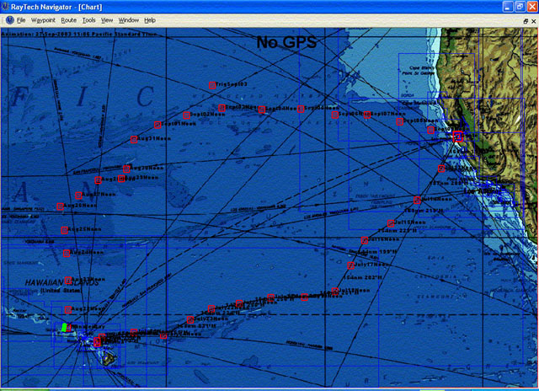Select the Sept01Noon waypoint marker

point(156,125)
